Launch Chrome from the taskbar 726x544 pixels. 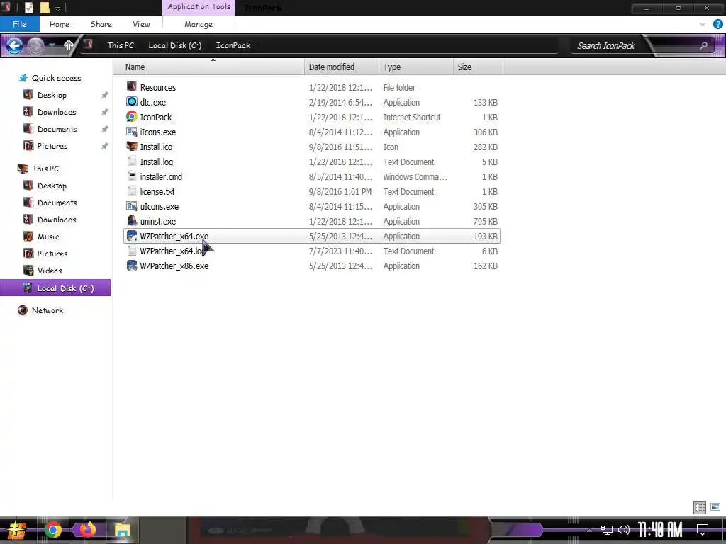tap(52, 530)
